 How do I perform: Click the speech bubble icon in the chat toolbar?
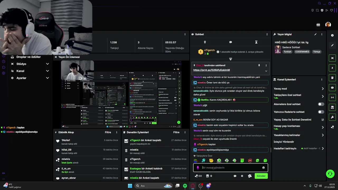(231, 42)
